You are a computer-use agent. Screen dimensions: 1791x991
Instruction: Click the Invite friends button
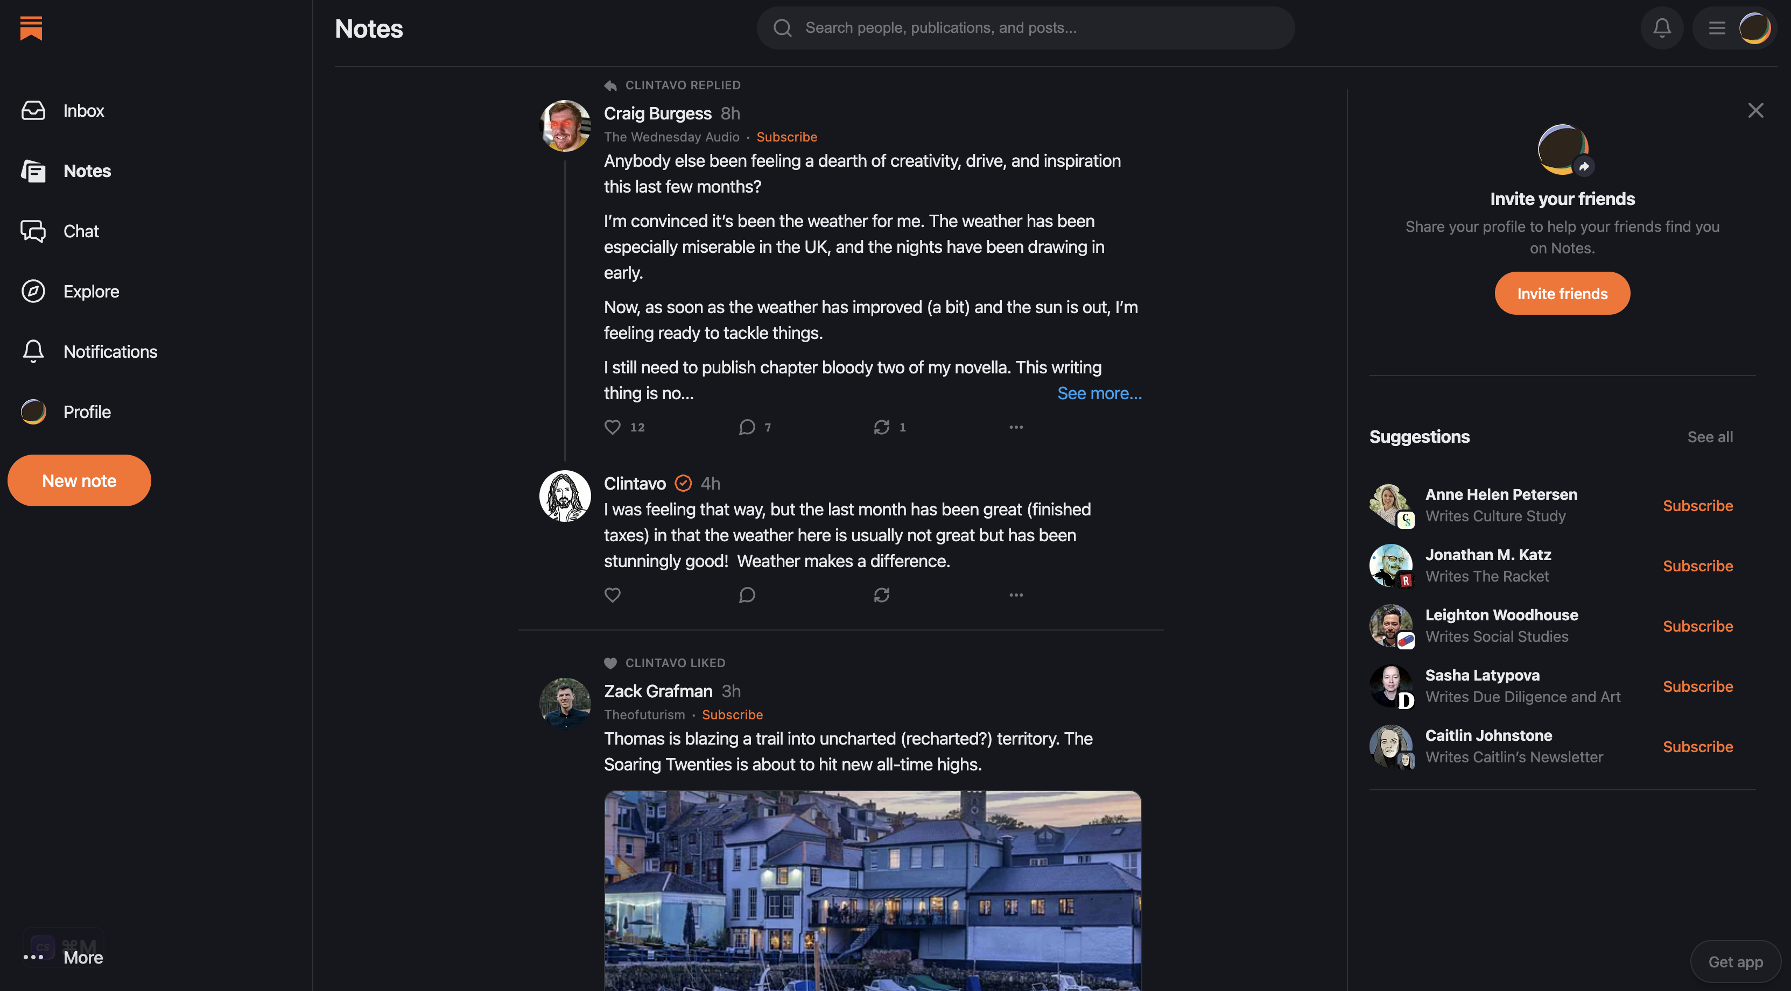(1563, 293)
